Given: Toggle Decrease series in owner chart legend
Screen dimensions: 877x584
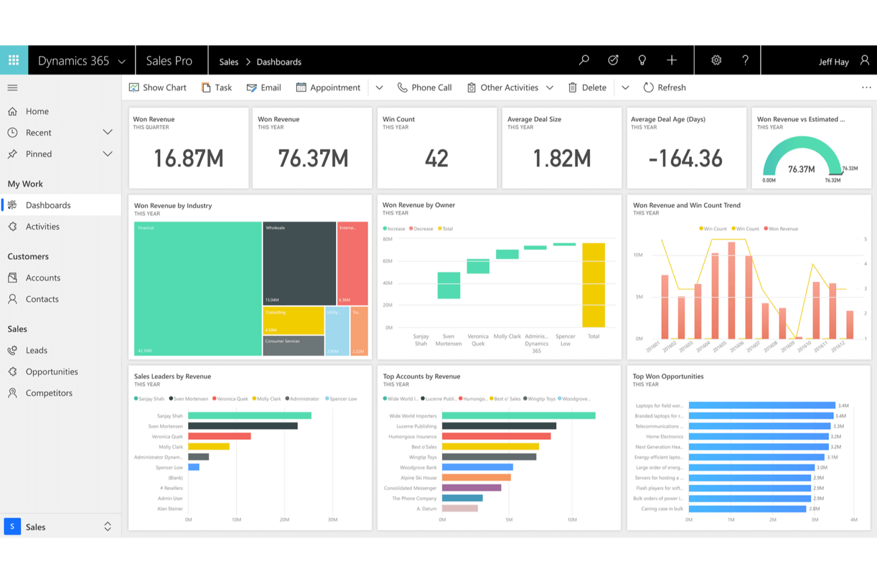Looking at the screenshot, I should (x=421, y=228).
